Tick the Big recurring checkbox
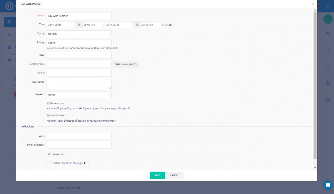The image size is (334, 194). 48,103
